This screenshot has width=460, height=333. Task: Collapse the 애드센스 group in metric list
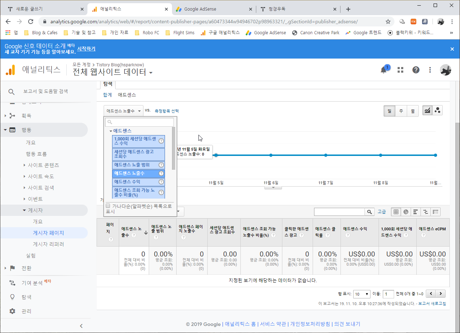coord(111,131)
